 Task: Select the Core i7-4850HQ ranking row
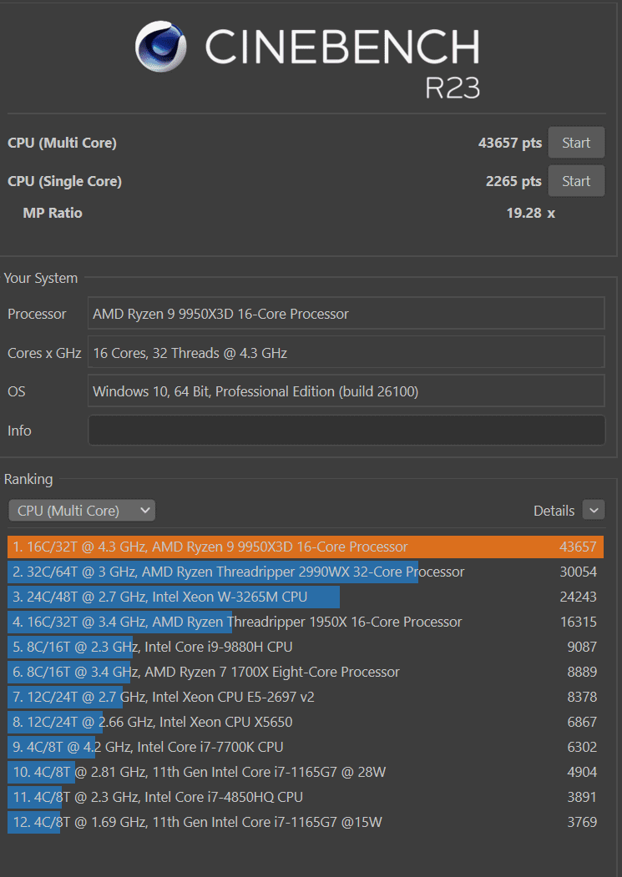[305, 798]
